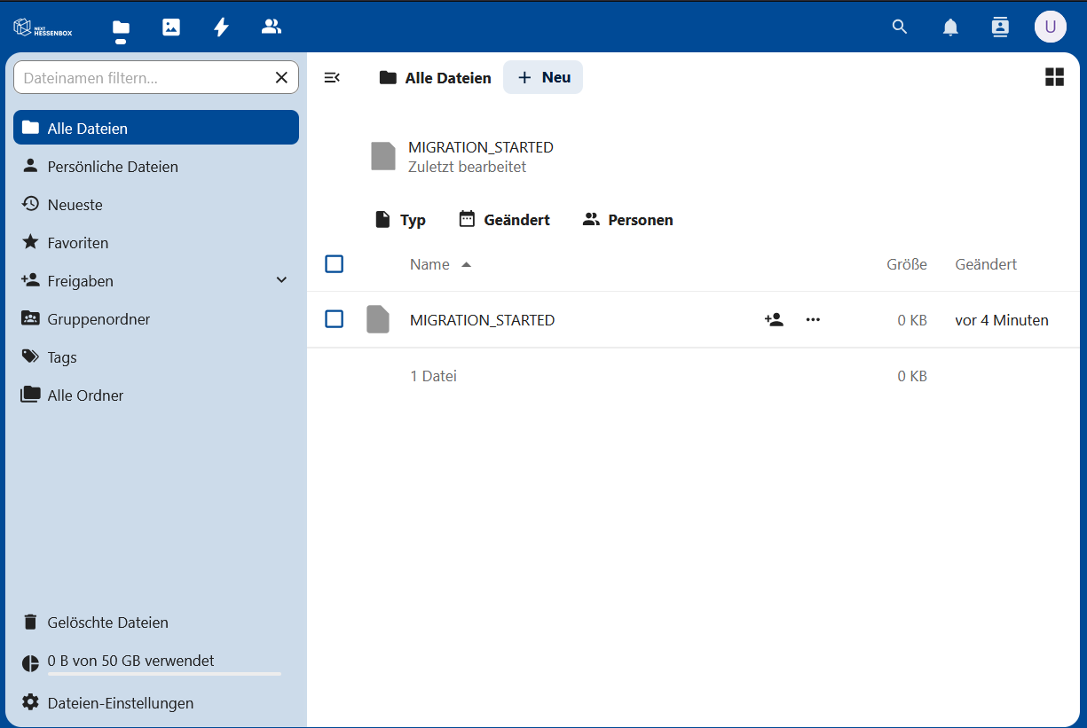
Task: Open the Geändert filter dropdown
Action: [504, 220]
